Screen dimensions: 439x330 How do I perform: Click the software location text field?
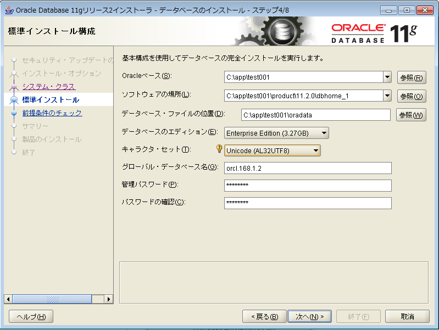pos(303,96)
